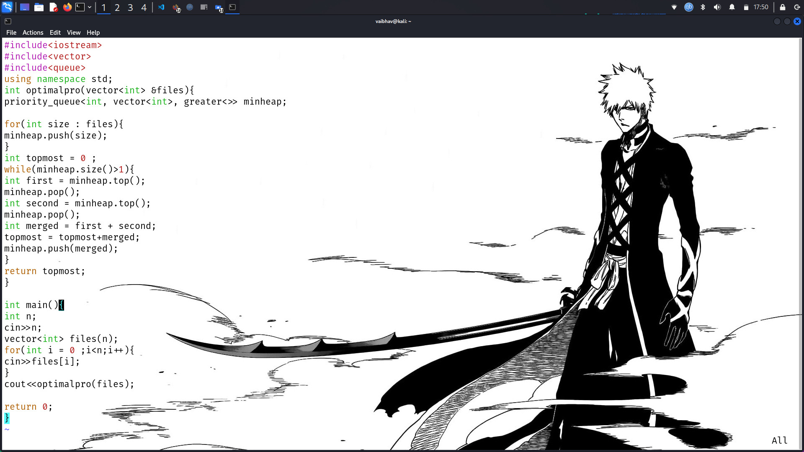The image size is (804, 452).
Task: Click the terminal window menu icon in title bar
Action: (8, 21)
